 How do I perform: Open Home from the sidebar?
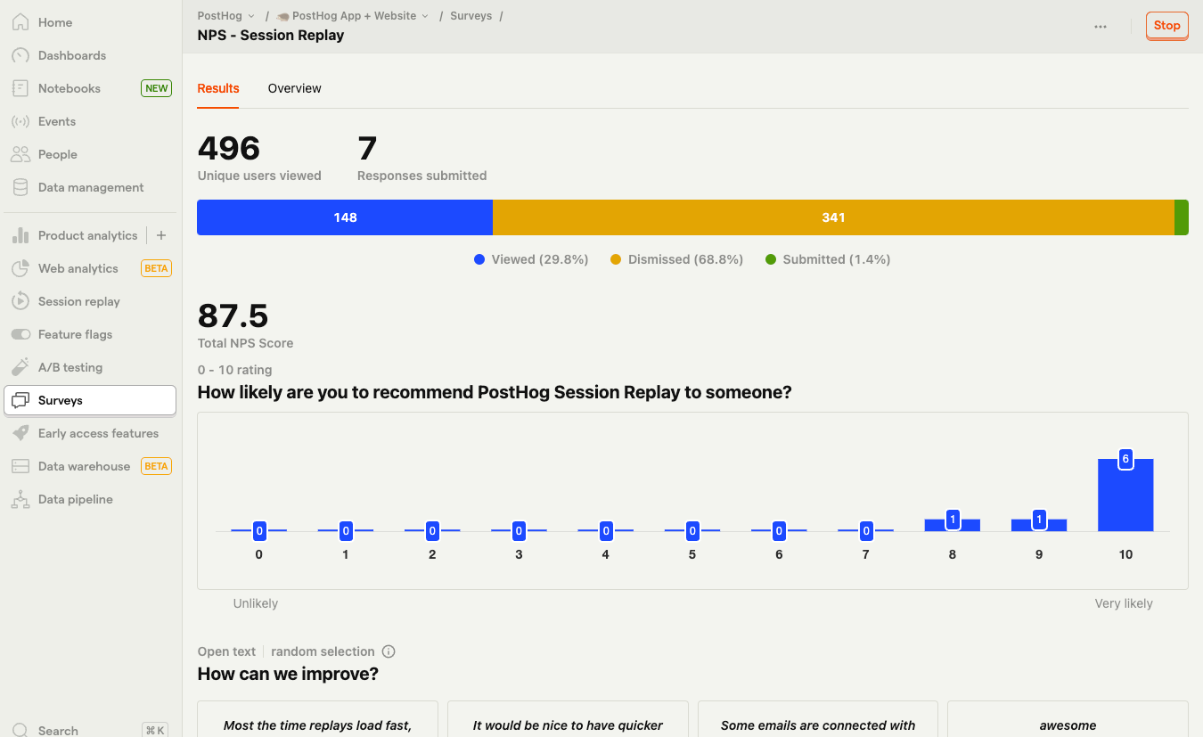tap(89, 22)
